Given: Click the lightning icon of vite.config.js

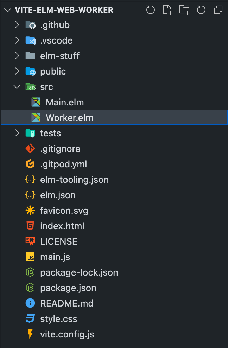Looking at the screenshot, I should tap(31, 334).
